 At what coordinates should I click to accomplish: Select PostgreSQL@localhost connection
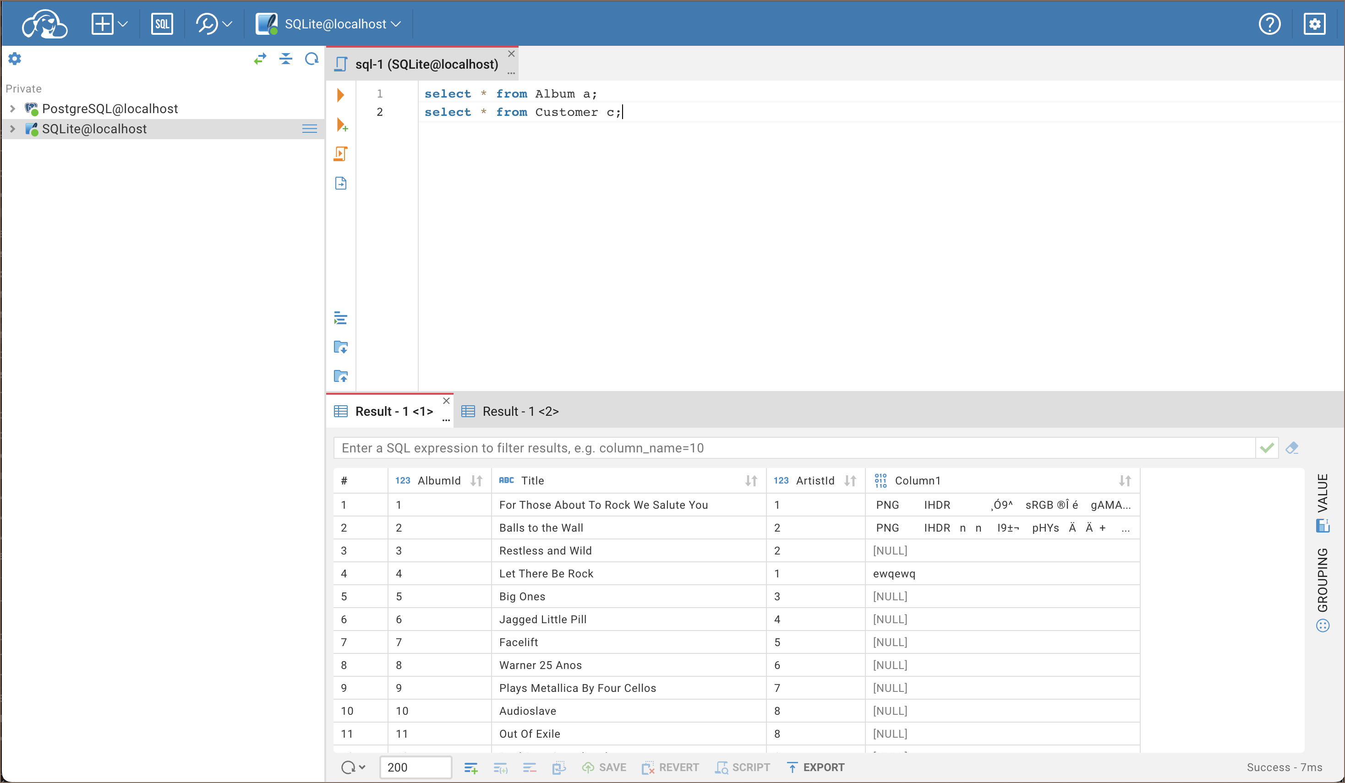(x=109, y=109)
